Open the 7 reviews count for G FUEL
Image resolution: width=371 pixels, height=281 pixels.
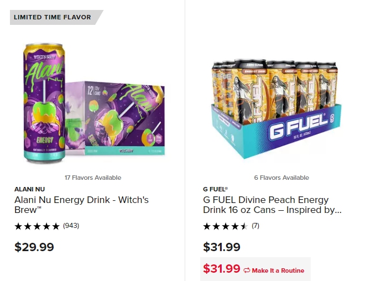click(255, 226)
